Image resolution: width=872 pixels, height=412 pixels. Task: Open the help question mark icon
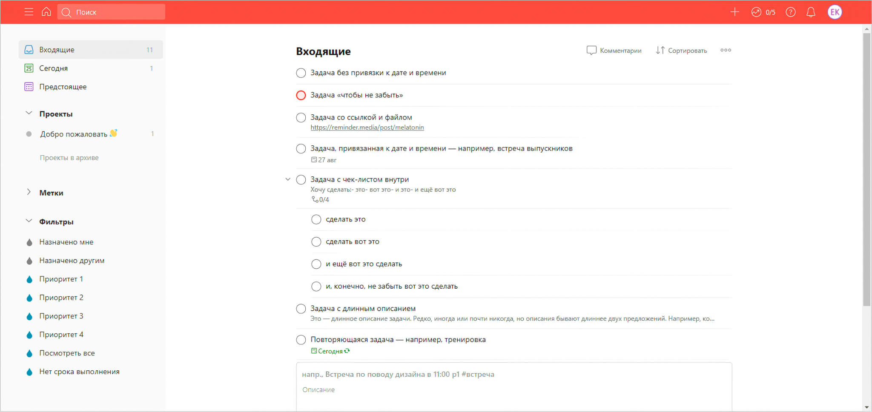791,12
